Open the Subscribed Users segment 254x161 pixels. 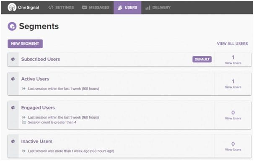tap(41, 59)
